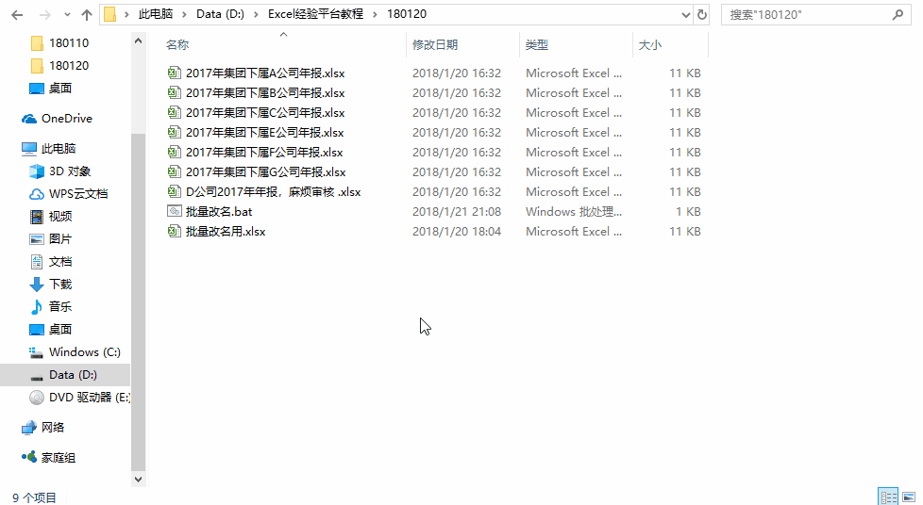Click the 下载 blue arrow icon
Screen dimensions: 923x505
pyautogui.click(x=37, y=285)
